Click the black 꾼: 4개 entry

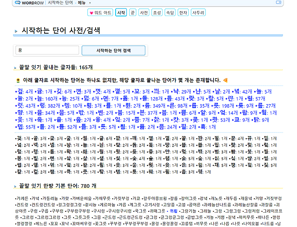point(238,139)
